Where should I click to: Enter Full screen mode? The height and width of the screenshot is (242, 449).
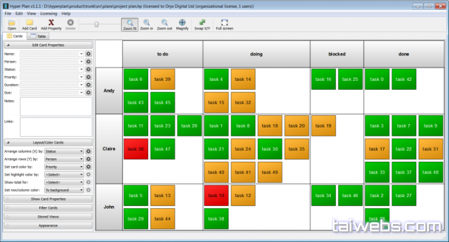click(224, 22)
